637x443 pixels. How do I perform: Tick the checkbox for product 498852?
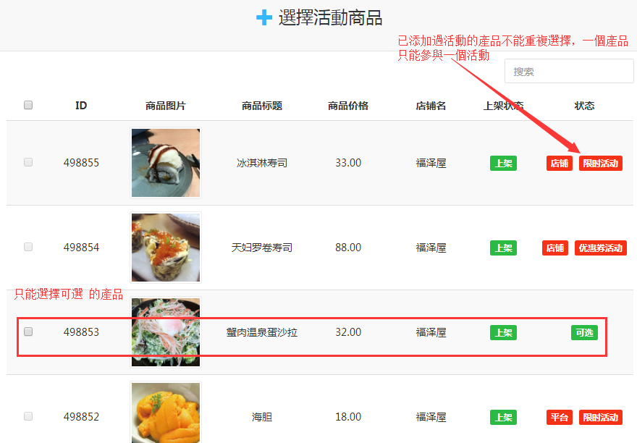point(28,416)
